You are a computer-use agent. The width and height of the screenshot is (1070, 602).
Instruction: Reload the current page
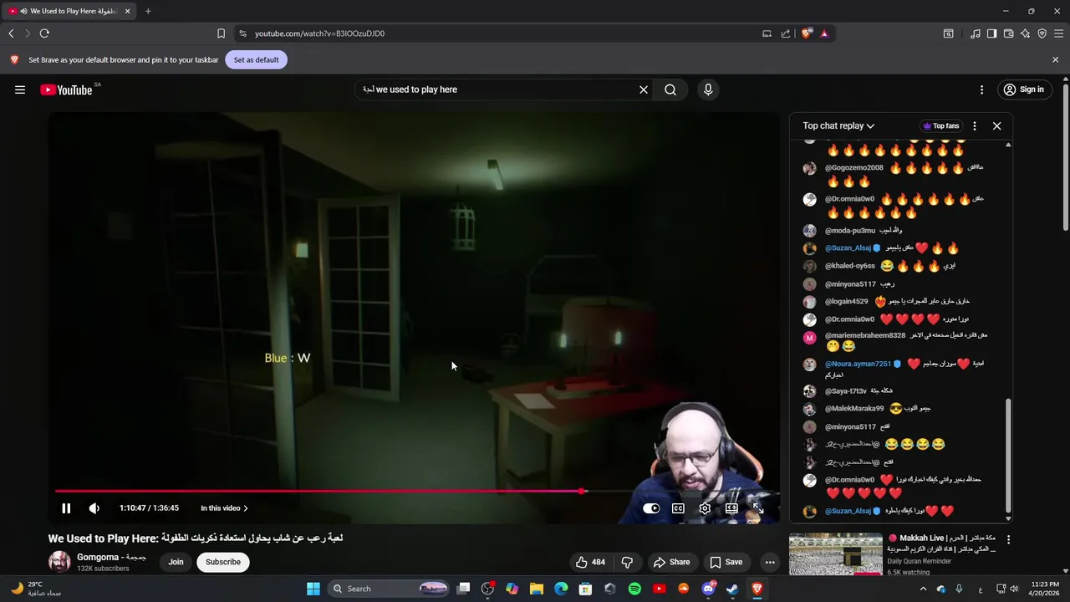tap(44, 33)
